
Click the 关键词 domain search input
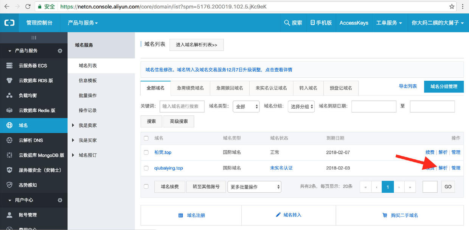182,106
